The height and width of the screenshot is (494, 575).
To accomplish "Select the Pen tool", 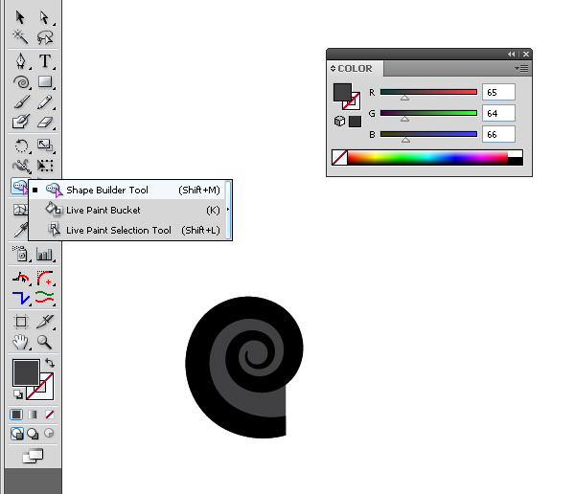I will click(x=21, y=61).
